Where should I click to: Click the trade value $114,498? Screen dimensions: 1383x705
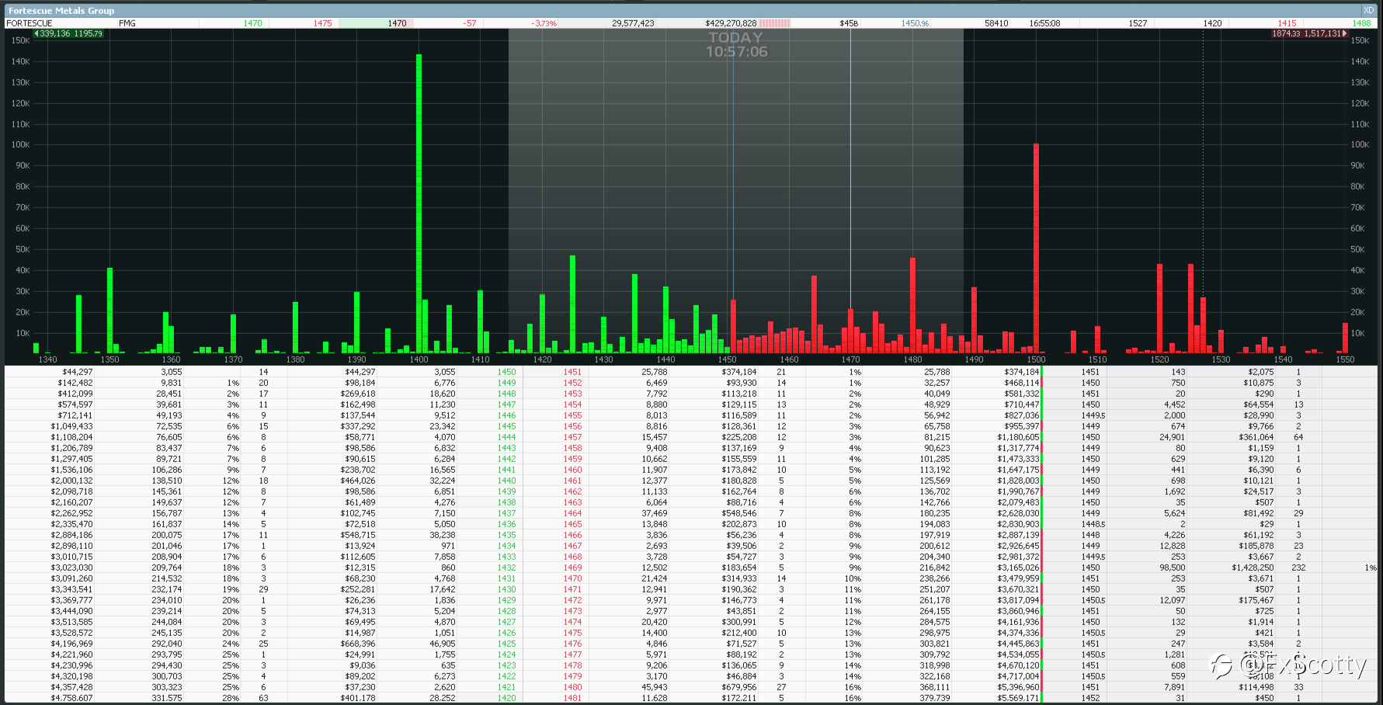[x=1256, y=687]
